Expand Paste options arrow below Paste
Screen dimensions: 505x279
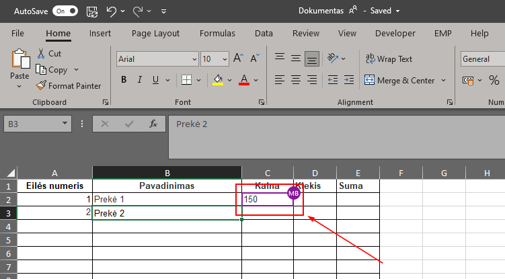tap(19, 86)
